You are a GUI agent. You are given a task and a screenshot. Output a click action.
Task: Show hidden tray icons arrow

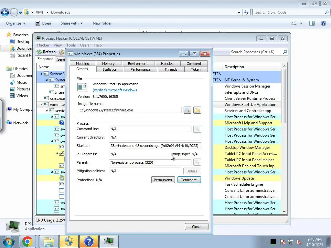[x=265, y=242]
